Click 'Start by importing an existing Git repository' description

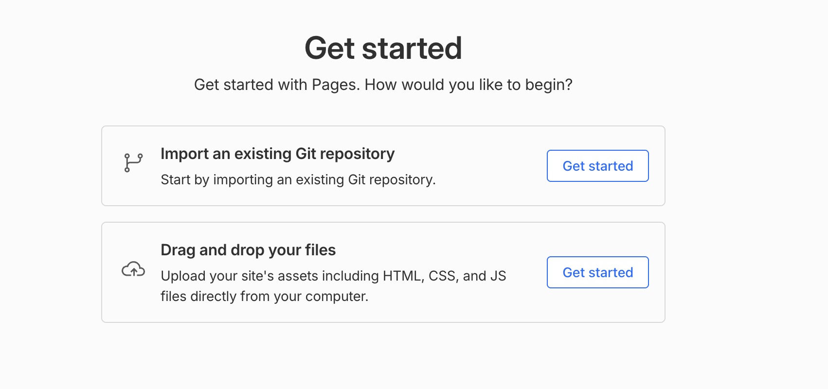point(298,179)
